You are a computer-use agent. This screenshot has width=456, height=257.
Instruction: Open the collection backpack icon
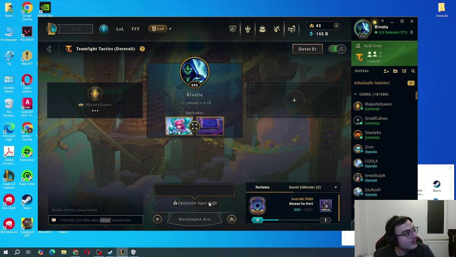coord(262,29)
